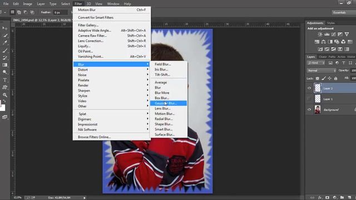Add a Color Balance adjustment

pos(324,42)
